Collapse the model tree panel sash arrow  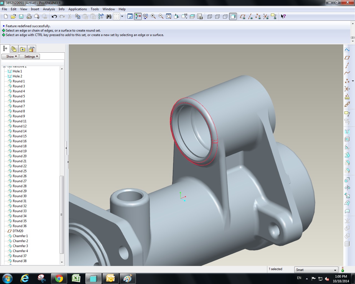66,148
